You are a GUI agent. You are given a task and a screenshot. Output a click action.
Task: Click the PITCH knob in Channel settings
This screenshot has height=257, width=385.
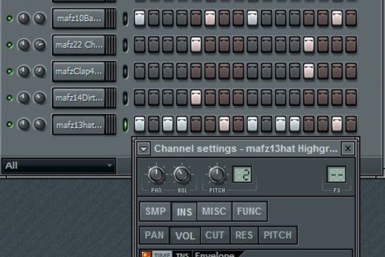(x=218, y=174)
